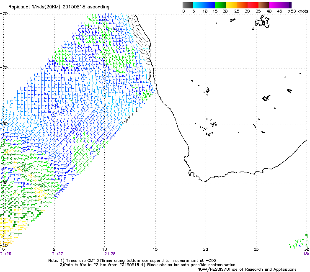Click the '-40' latitude label
Viewport: 310px width, 272px height.
pos(4,245)
